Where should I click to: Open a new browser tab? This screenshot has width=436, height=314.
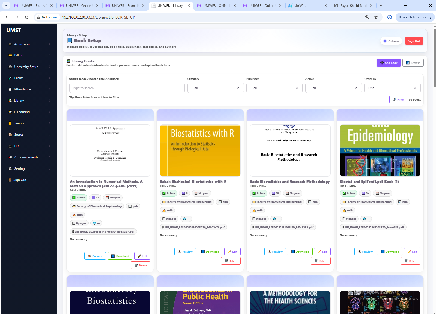click(381, 5)
